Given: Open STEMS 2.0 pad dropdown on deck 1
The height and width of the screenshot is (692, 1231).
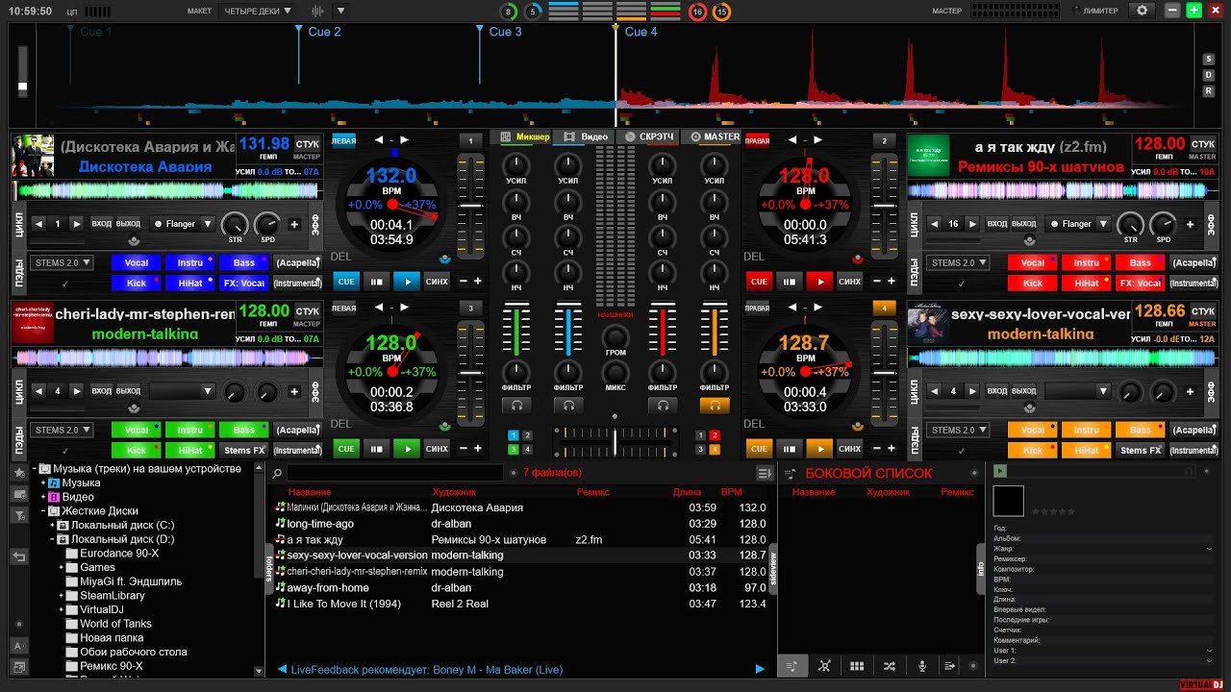Looking at the screenshot, I should pyautogui.click(x=63, y=262).
